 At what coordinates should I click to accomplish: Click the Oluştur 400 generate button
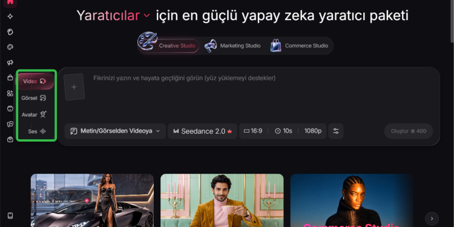pyautogui.click(x=409, y=131)
